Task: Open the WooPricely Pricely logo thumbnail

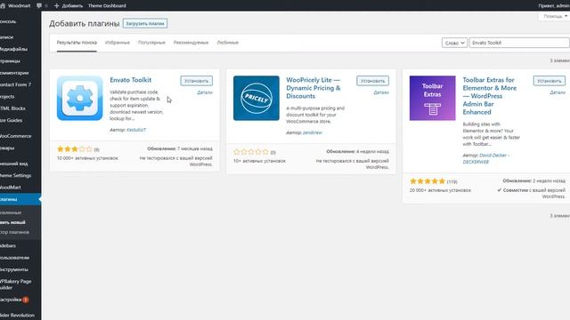Action: click(x=256, y=98)
